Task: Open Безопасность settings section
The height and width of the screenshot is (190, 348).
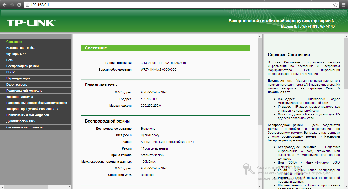Action: point(36,85)
